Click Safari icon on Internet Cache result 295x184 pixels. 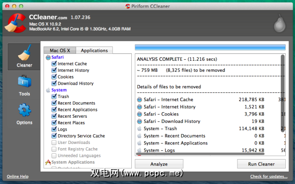tap(139, 99)
